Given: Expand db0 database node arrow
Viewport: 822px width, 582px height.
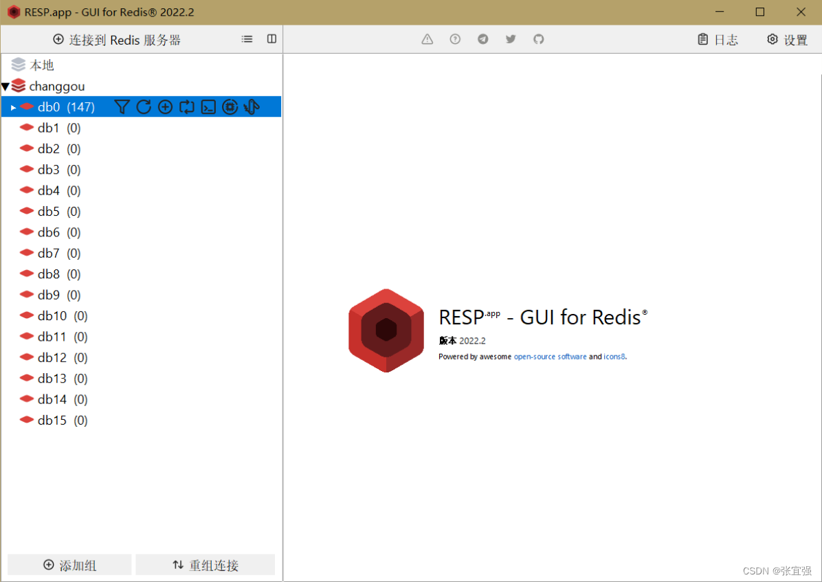Looking at the screenshot, I should point(13,107).
